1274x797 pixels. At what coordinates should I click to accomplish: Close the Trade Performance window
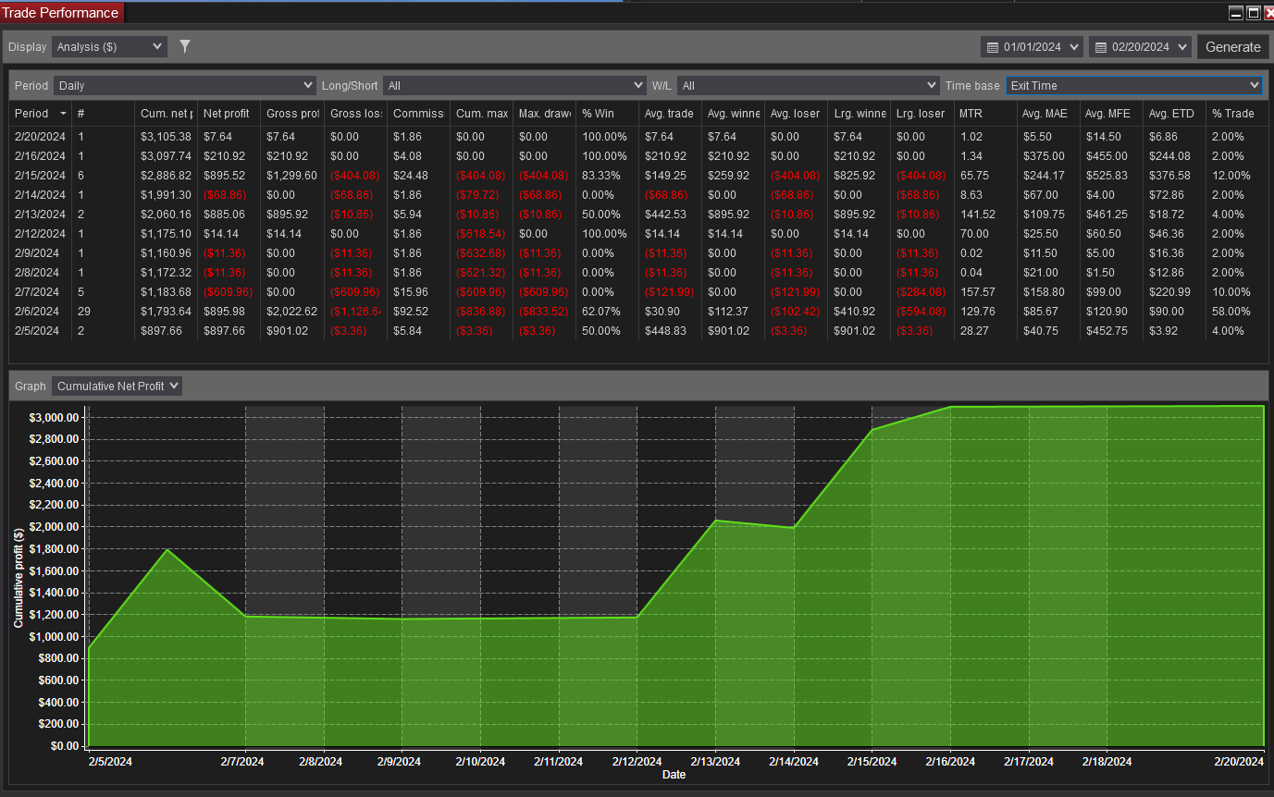pyautogui.click(x=1268, y=13)
